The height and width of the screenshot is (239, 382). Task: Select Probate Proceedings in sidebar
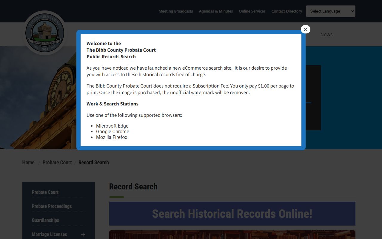52,206
